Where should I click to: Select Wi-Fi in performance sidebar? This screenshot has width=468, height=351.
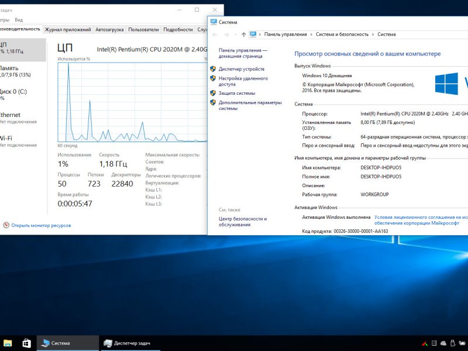pyautogui.click(x=23, y=141)
